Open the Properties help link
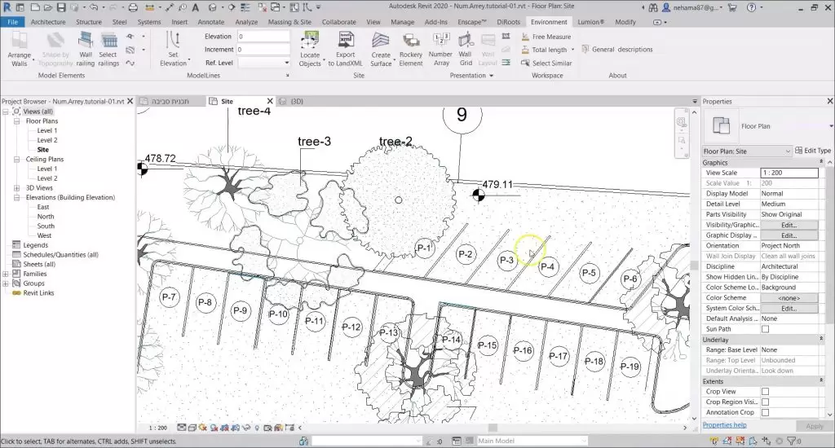Screen dimensions: 835x448 tap(724, 425)
